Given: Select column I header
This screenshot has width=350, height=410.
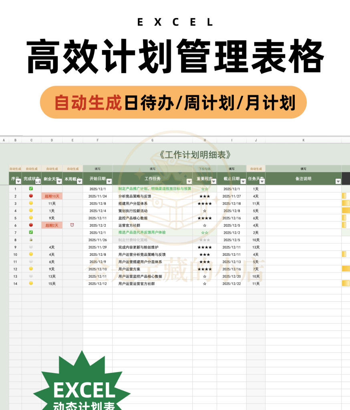Looking at the screenshot, I should point(232,140).
